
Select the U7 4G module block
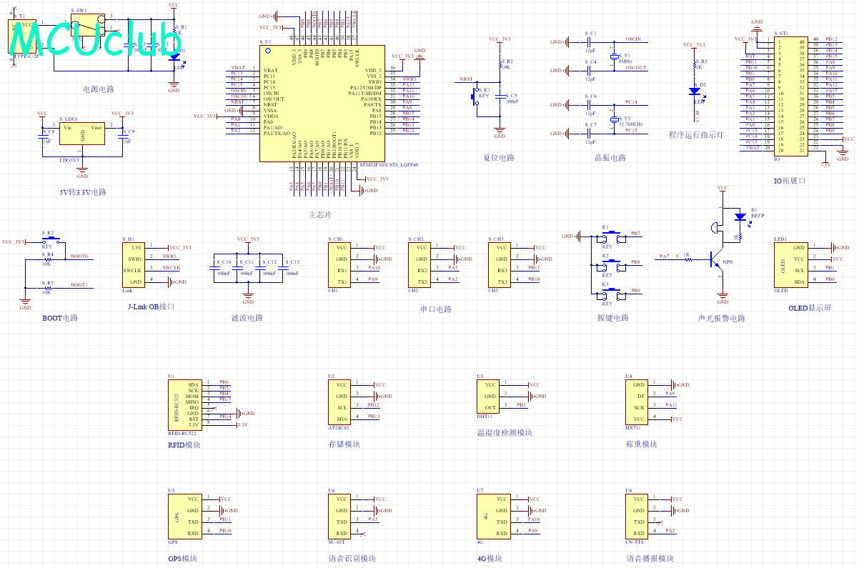pos(495,517)
